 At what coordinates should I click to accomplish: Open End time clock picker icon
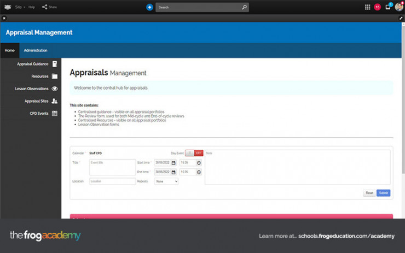(x=199, y=172)
